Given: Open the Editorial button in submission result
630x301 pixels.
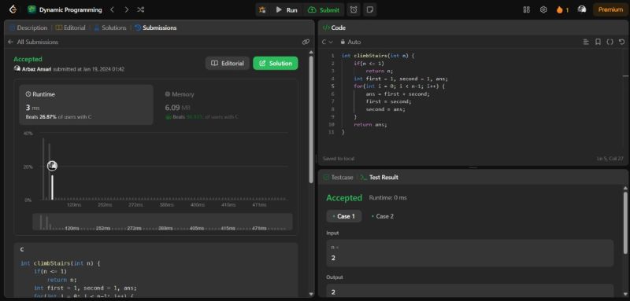Looking at the screenshot, I should point(228,64).
